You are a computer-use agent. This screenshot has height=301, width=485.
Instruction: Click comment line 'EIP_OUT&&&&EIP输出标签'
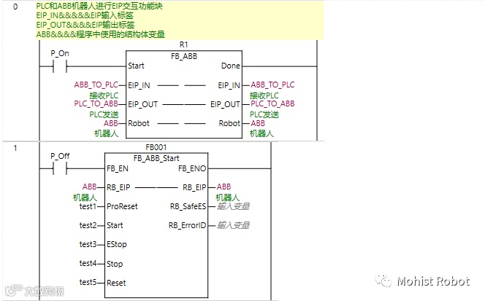[x=85, y=25]
